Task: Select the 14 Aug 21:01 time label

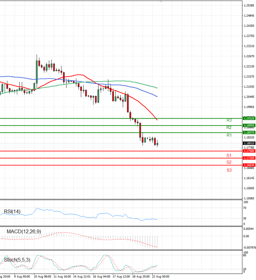Action: [82, 277]
